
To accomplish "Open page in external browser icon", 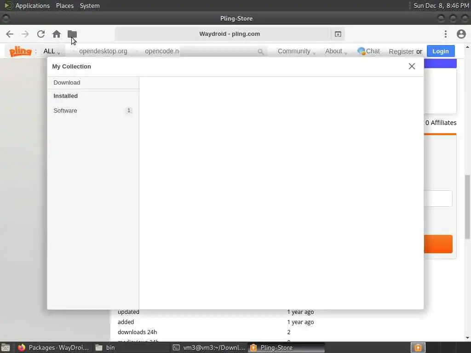I will click(x=338, y=34).
